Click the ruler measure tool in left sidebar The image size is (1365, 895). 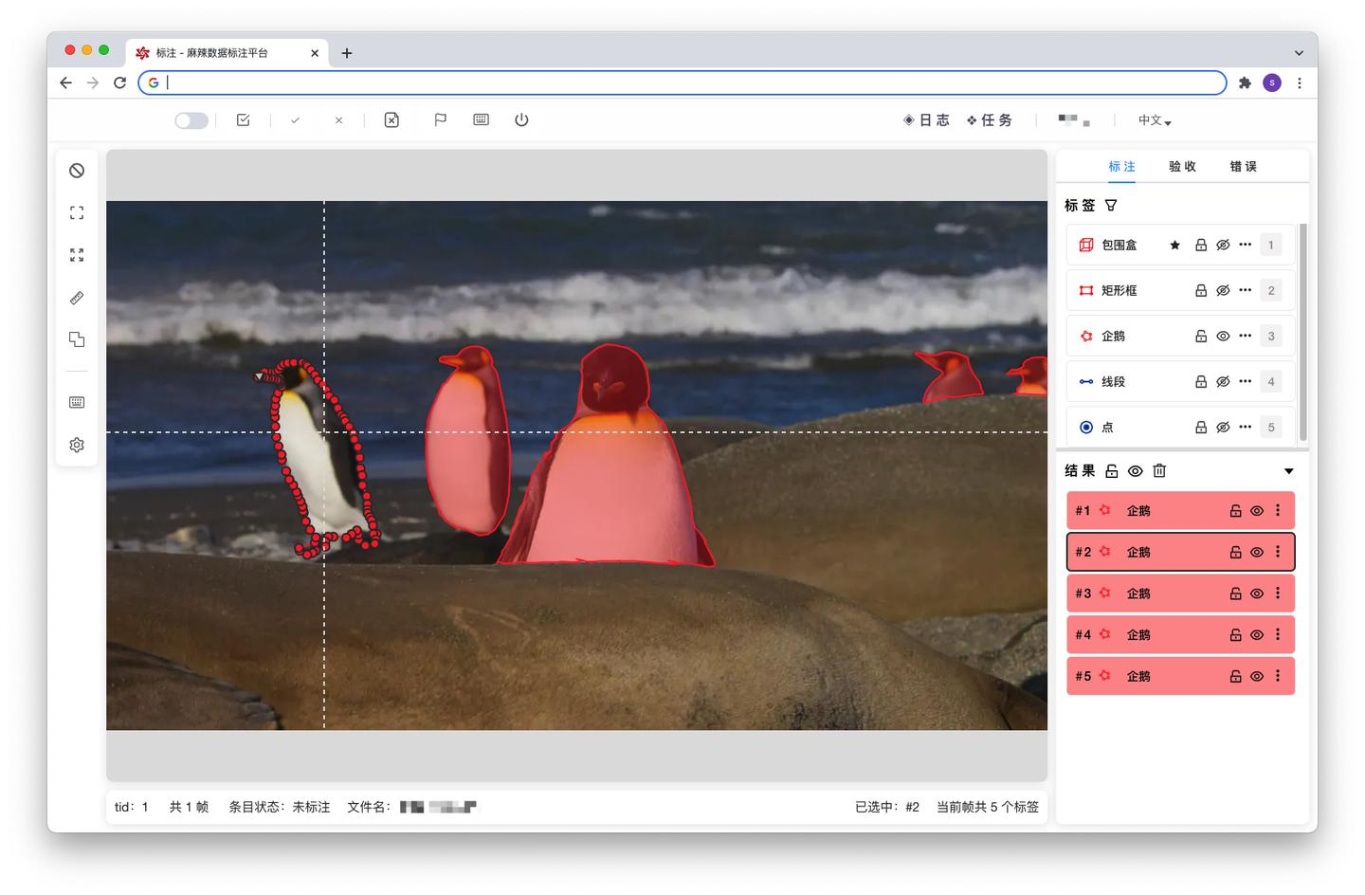[77, 298]
